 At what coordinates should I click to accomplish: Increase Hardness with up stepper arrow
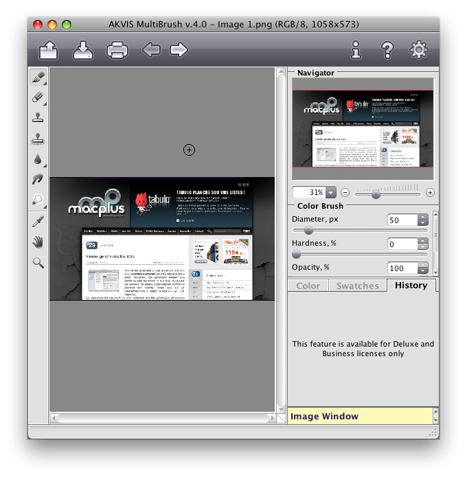pyautogui.click(x=422, y=241)
